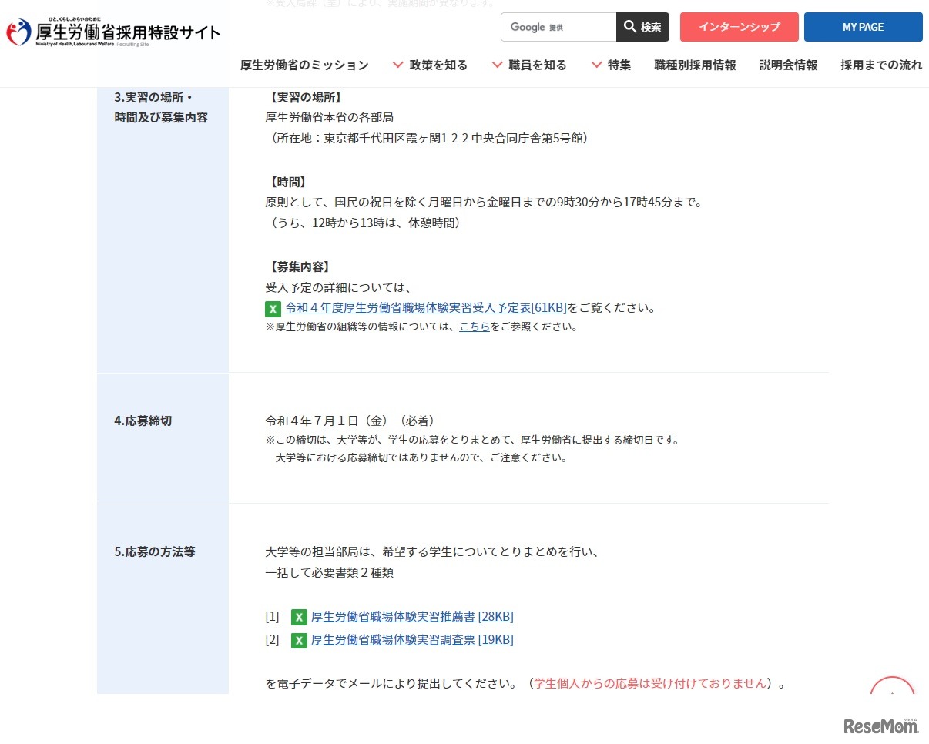Download 厚生労働省職場体験実習推薦書 [28KB]
This screenshot has height=744, width=929.
(412, 617)
